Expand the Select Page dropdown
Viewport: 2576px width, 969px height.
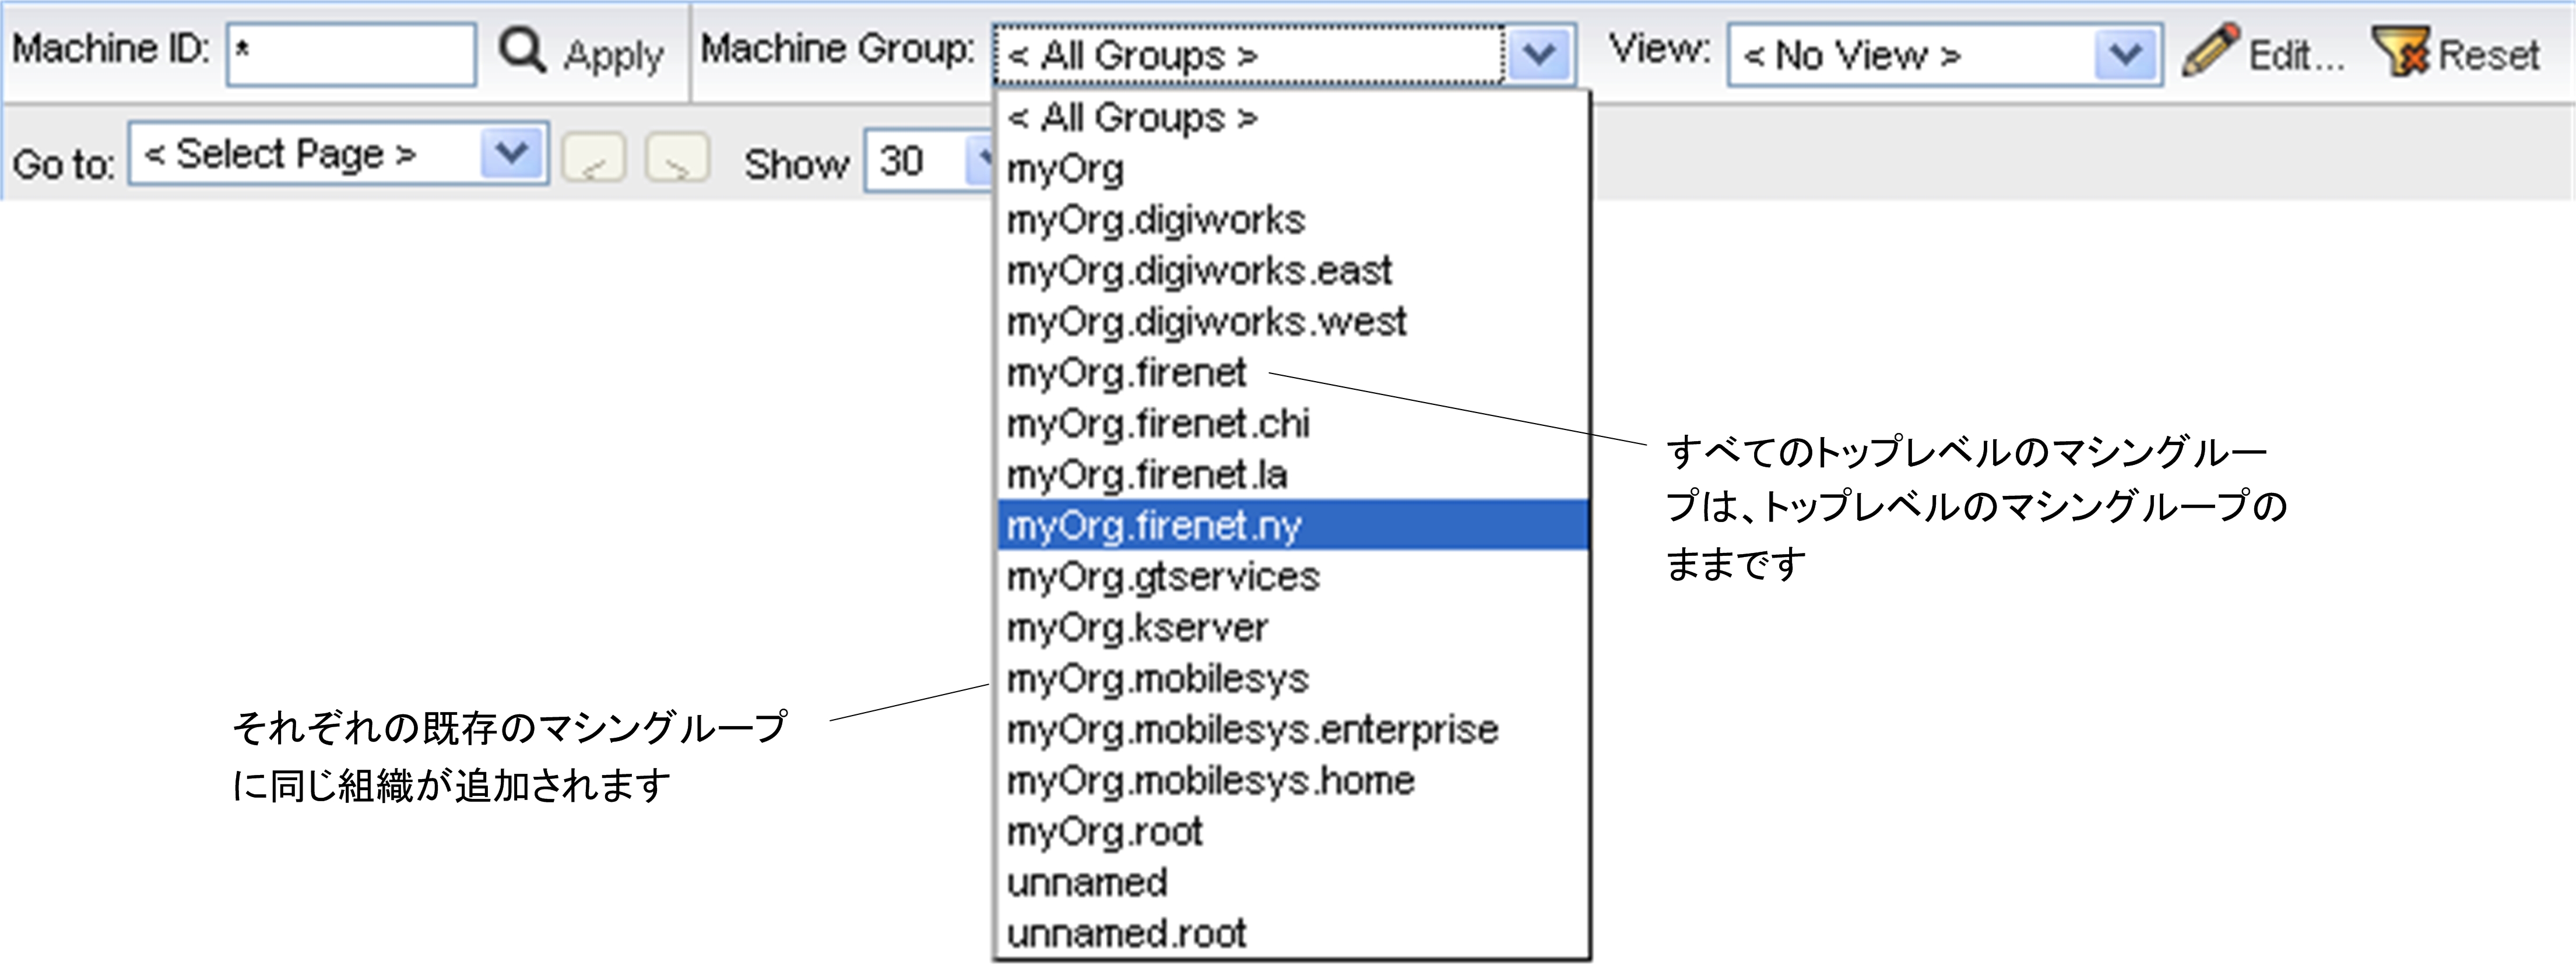point(512,154)
